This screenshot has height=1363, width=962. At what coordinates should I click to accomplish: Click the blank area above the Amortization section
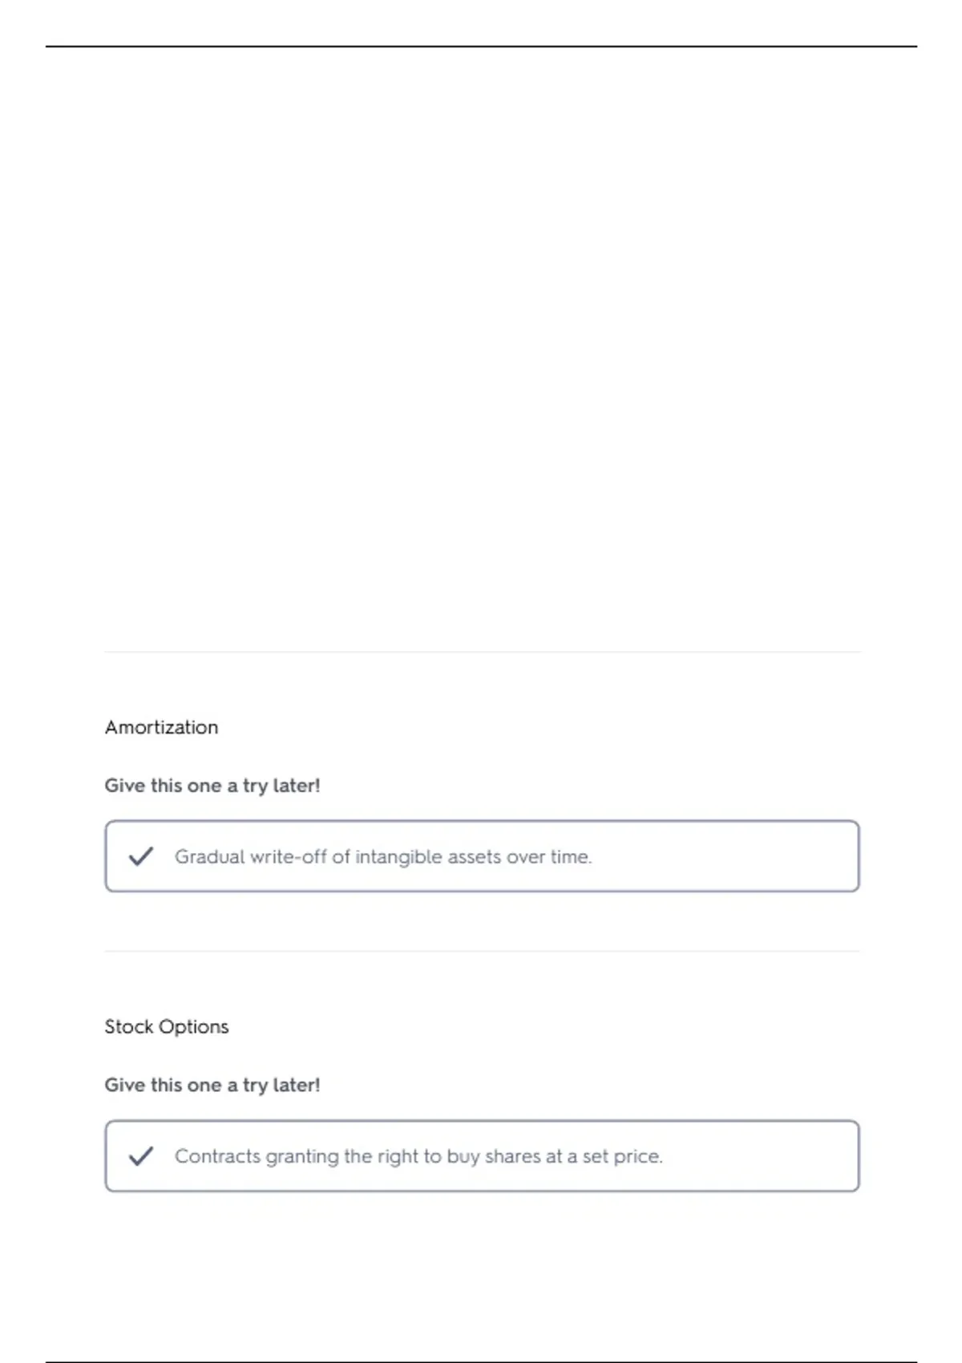[x=481, y=345]
